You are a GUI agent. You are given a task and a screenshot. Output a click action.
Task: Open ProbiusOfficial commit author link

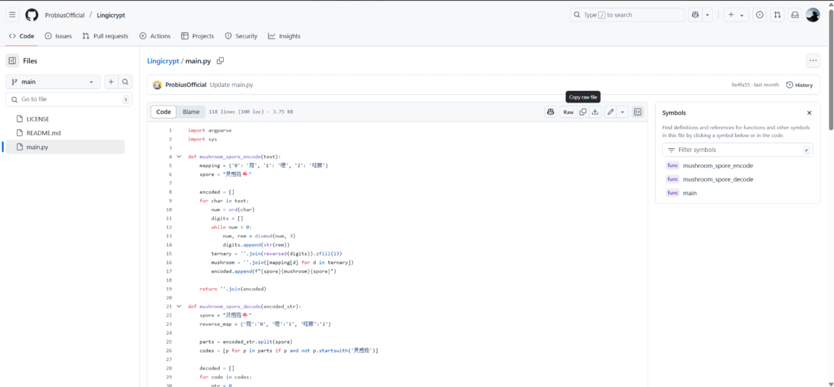[186, 85]
